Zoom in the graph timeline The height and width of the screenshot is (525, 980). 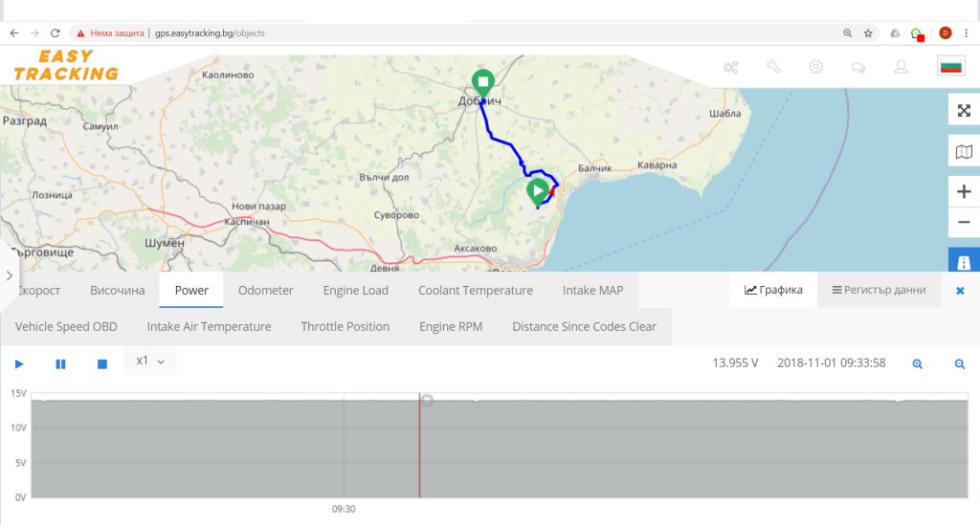point(918,364)
